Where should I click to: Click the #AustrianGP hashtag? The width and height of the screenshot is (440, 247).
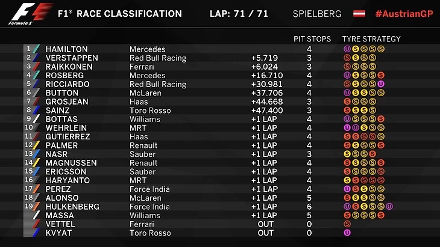click(x=403, y=13)
